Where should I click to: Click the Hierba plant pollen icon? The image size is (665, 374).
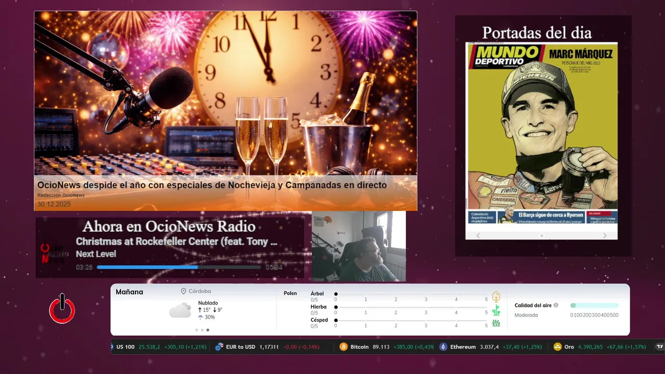coord(496,310)
